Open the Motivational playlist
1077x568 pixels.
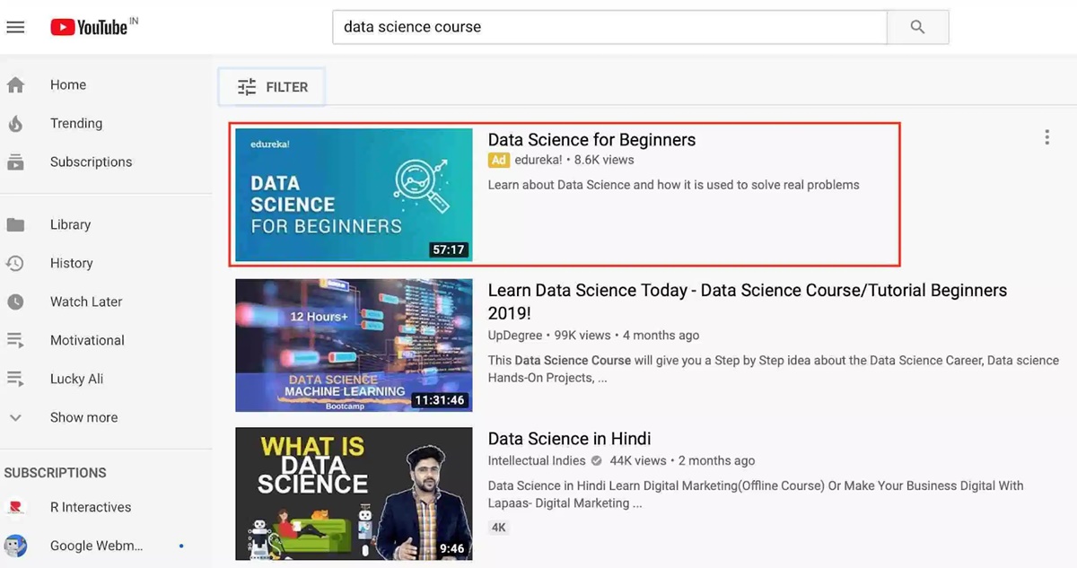[87, 340]
